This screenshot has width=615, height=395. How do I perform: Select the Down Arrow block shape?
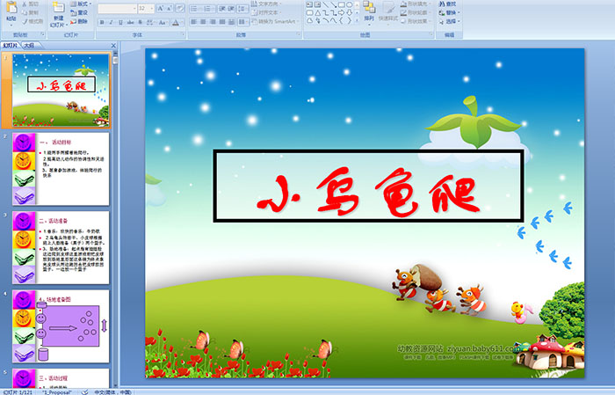click(349, 13)
